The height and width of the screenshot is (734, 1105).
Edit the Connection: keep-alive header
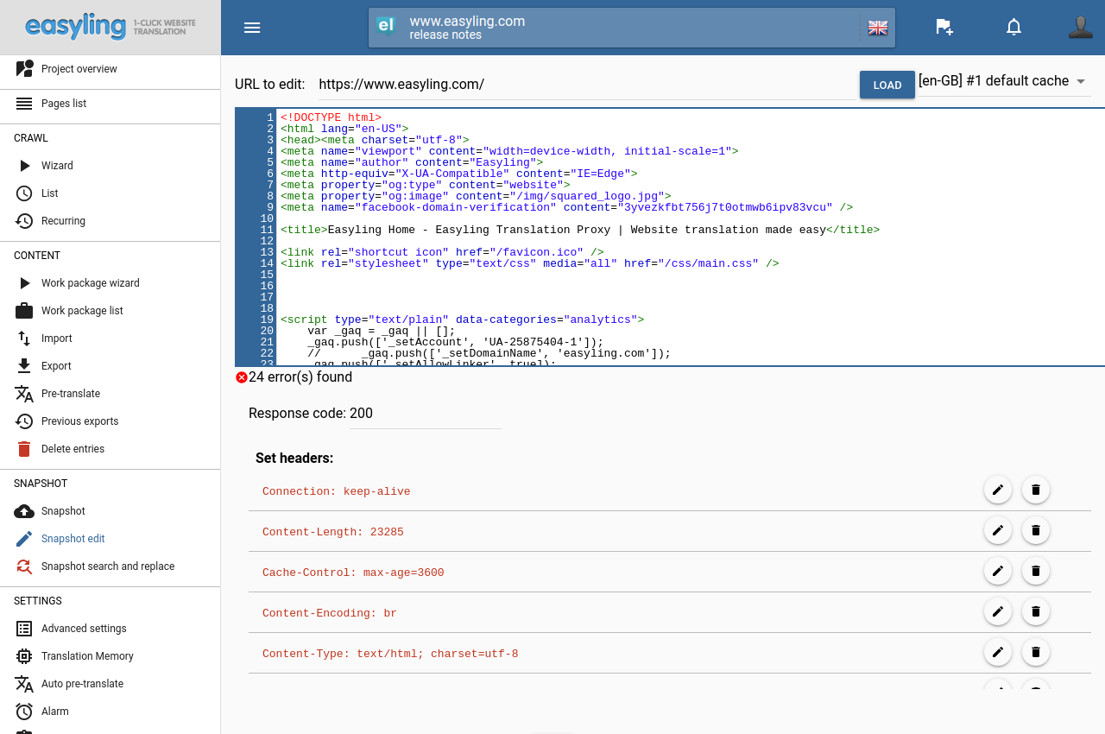pyautogui.click(x=998, y=490)
